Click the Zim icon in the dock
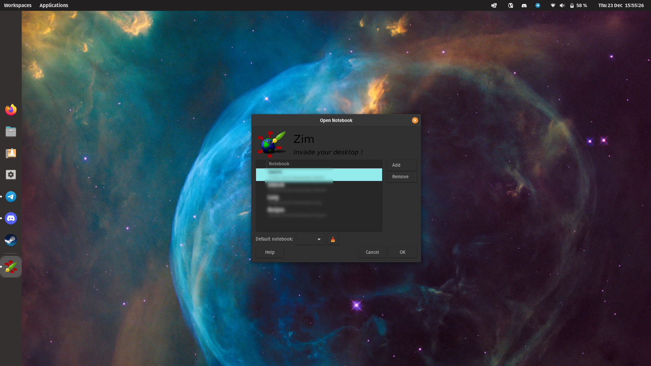Viewport: 651px width, 366px height. coord(11,267)
